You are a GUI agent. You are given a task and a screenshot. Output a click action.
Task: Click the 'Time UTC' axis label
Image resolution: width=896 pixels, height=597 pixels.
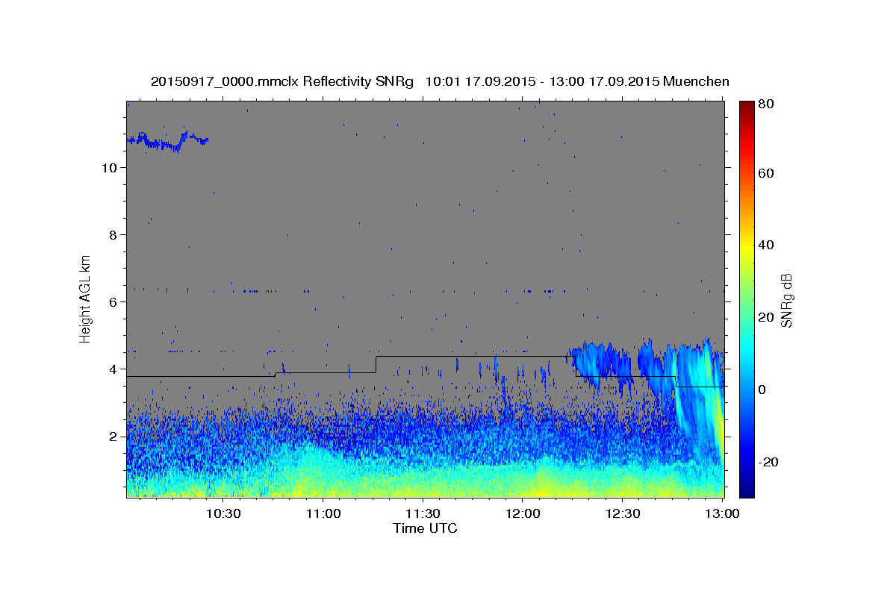point(425,528)
